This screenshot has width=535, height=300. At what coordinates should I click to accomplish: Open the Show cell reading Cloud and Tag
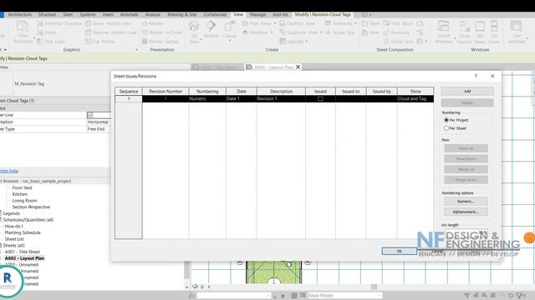click(x=415, y=98)
